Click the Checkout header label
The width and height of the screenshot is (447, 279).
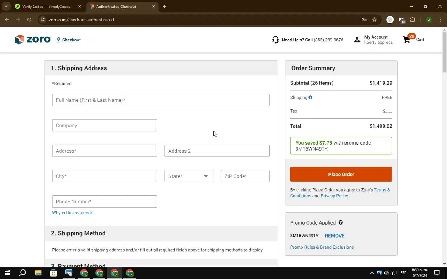pos(71,40)
